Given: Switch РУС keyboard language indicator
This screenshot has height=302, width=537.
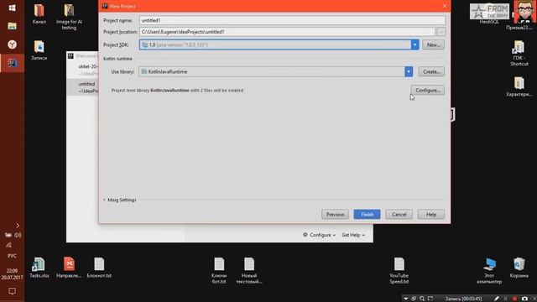Looking at the screenshot, I should [12, 256].
